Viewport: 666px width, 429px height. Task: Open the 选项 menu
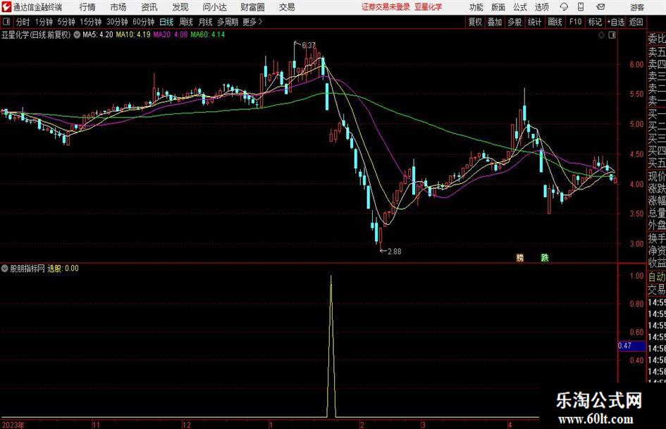click(x=541, y=7)
